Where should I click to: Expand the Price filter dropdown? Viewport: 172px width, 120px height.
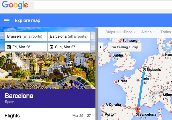point(130,32)
